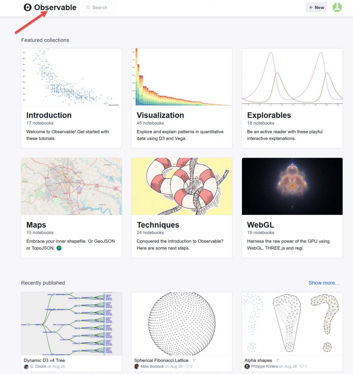Open the Visualization collection scatter bar thumbnail
Screen dimensions: 353x374
(182, 77)
